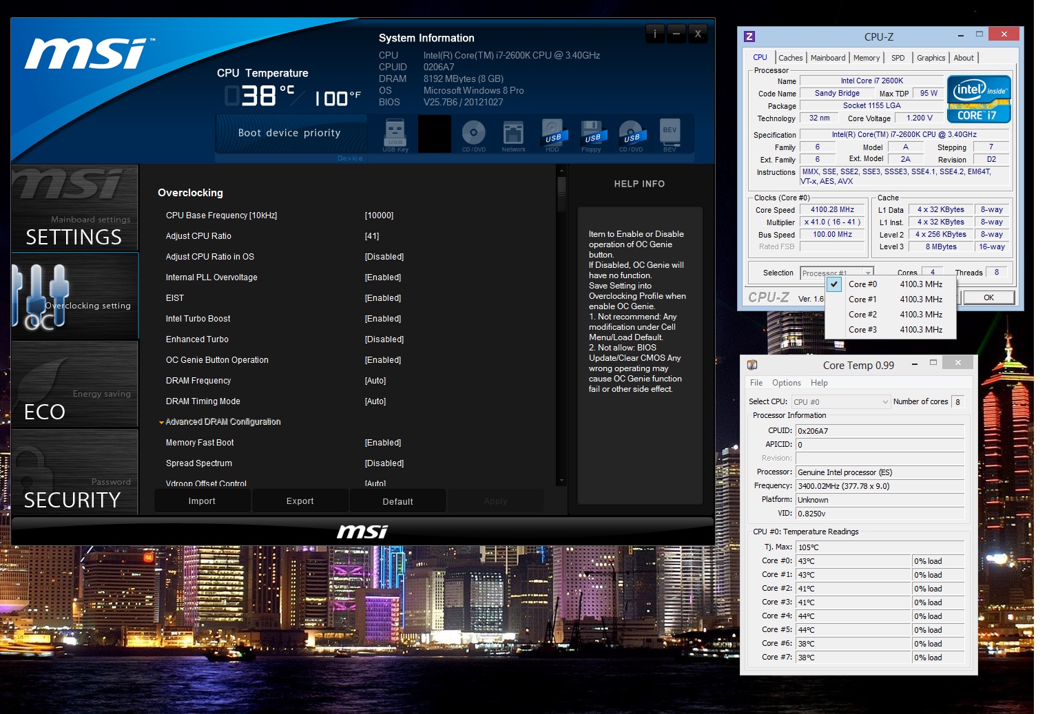
Task: Click the Core Temp window title icon
Action: pos(752,365)
